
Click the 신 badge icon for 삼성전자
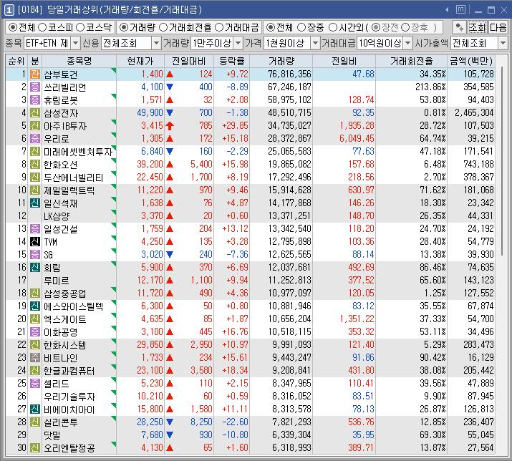coord(35,113)
